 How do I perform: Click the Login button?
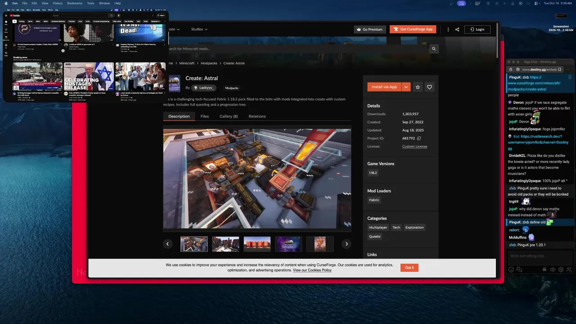[x=477, y=29]
